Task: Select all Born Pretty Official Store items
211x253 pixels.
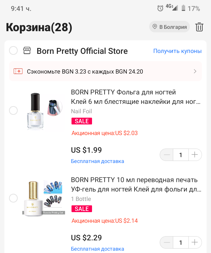Action: pos(13,51)
